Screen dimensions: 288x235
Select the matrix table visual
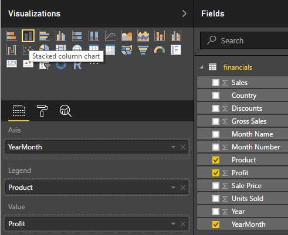[110, 50]
